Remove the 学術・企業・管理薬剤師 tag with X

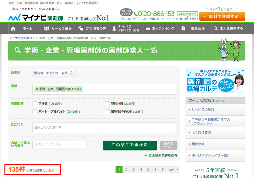point(37,89)
